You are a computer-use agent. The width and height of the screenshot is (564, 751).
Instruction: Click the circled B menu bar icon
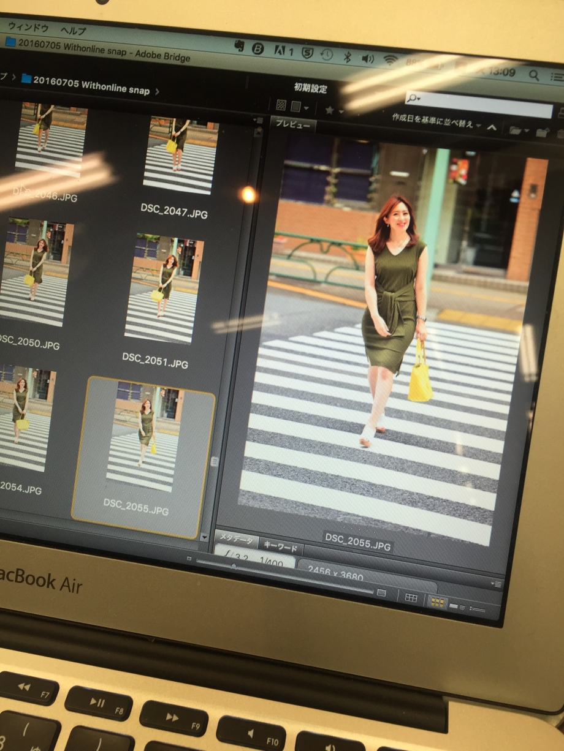[x=259, y=49]
